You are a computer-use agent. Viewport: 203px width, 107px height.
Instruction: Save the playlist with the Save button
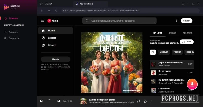coord(187,42)
